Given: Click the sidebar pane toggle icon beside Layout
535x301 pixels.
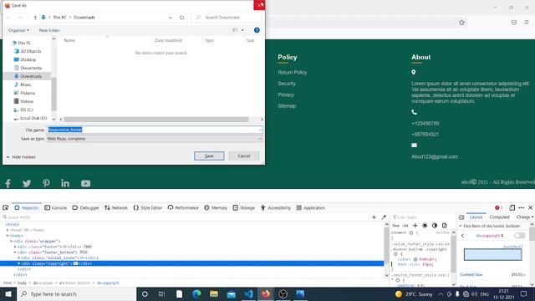Looking at the screenshot, I should point(461,217).
